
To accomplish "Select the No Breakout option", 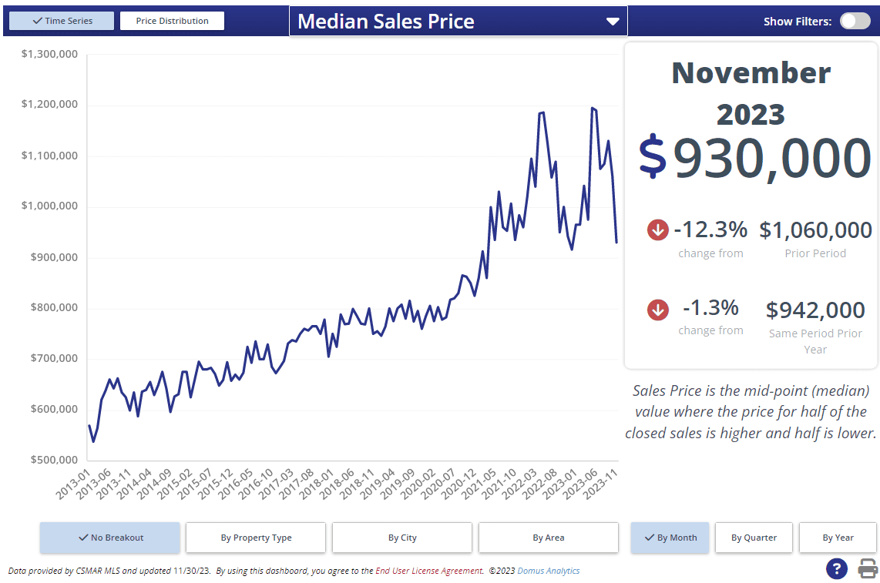I will [110, 538].
